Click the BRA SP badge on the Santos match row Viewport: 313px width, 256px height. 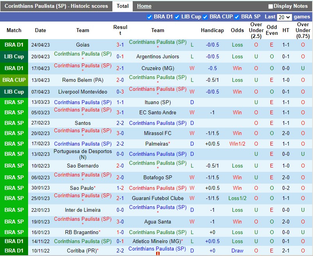14,123
